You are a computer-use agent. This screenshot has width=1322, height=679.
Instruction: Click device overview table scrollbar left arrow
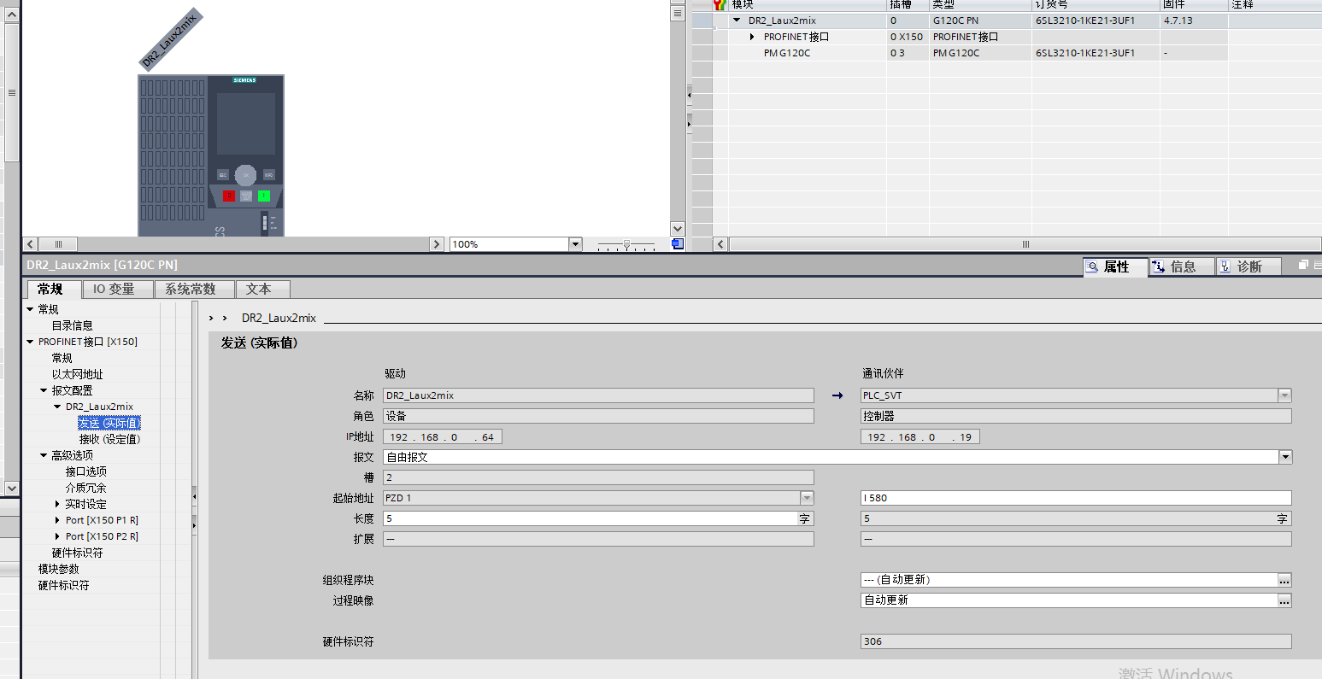pyautogui.click(x=721, y=244)
